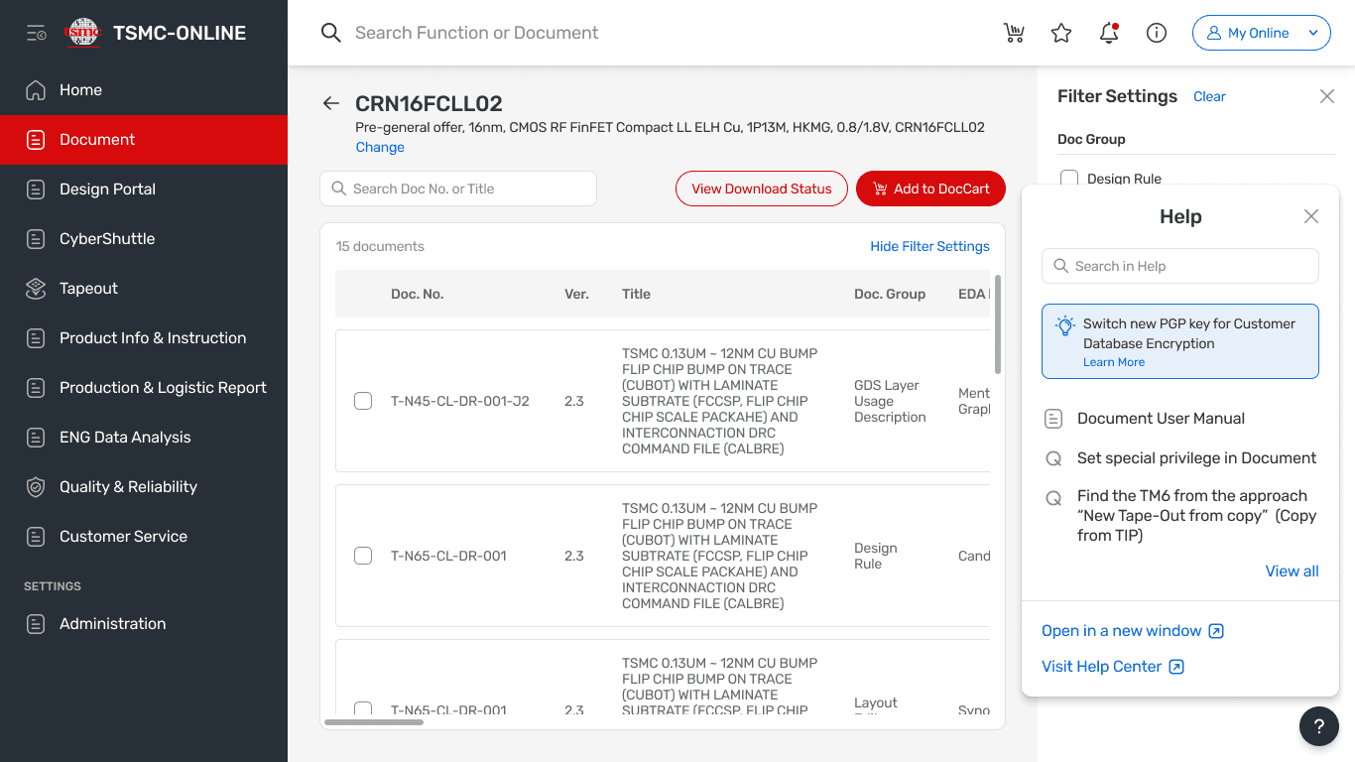Click the 15 documents count label
1355x762 pixels.
(x=380, y=246)
